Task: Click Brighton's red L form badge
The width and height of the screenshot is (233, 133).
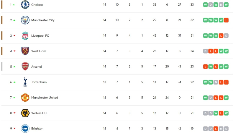Action: pyautogui.click(x=216, y=129)
